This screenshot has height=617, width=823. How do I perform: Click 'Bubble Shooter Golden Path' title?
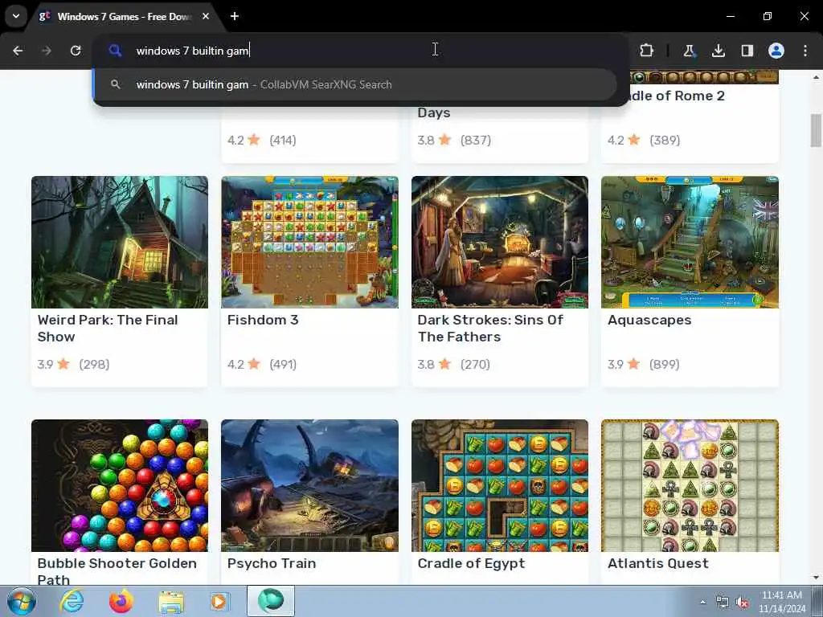(x=117, y=571)
